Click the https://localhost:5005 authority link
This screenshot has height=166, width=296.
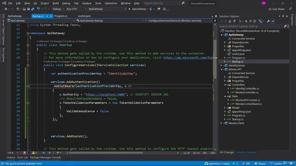click(105, 95)
